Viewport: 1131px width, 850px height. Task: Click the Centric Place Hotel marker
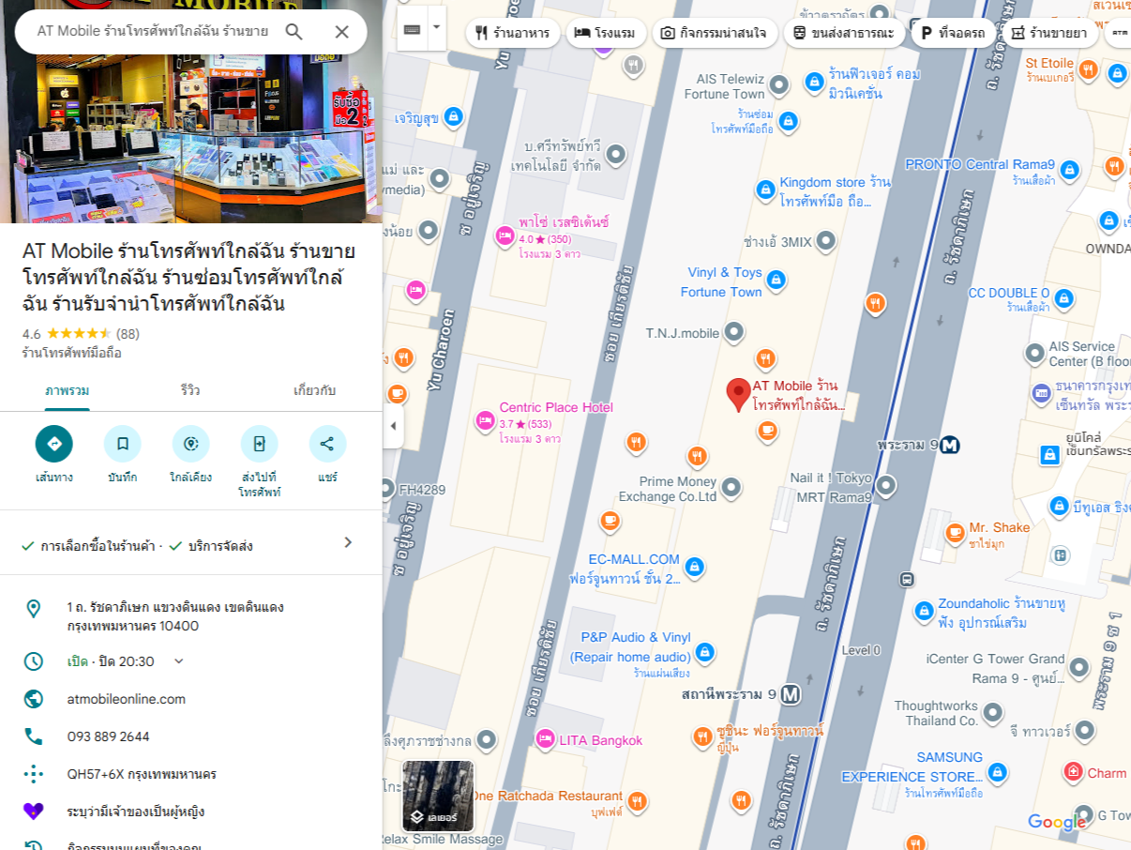[x=485, y=420]
